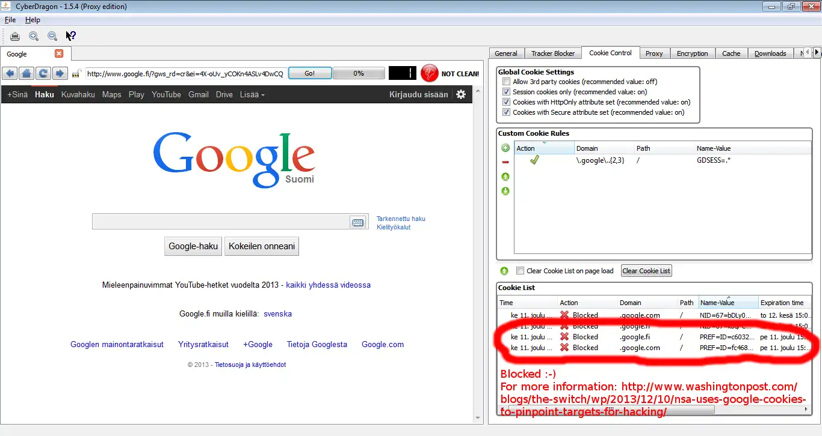822x436 pixels.
Task: Click Blocked icon on PREF=ID=c6032 cookie row
Action: [564, 337]
